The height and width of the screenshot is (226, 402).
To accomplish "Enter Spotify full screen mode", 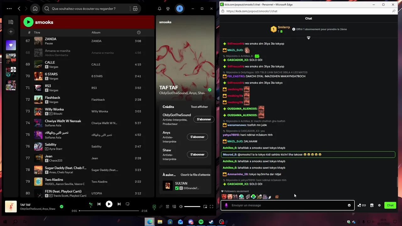I will [x=211, y=207].
